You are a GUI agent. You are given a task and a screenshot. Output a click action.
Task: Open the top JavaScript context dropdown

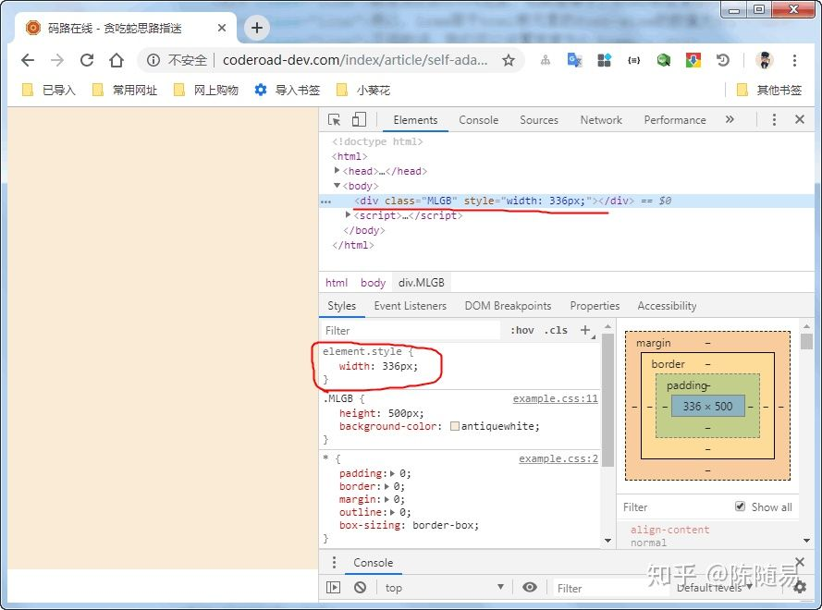pos(444,588)
